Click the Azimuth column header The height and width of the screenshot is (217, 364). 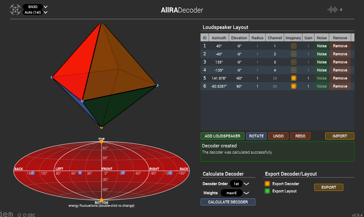[218, 37]
